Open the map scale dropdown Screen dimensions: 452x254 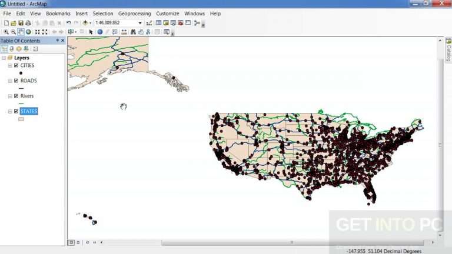140,23
